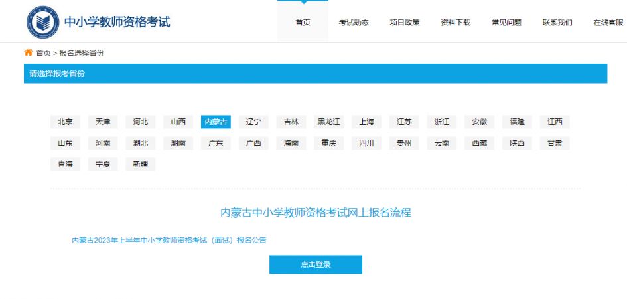Choose 青海 province
This screenshot has width=627, height=299.
(x=65, y=164)
